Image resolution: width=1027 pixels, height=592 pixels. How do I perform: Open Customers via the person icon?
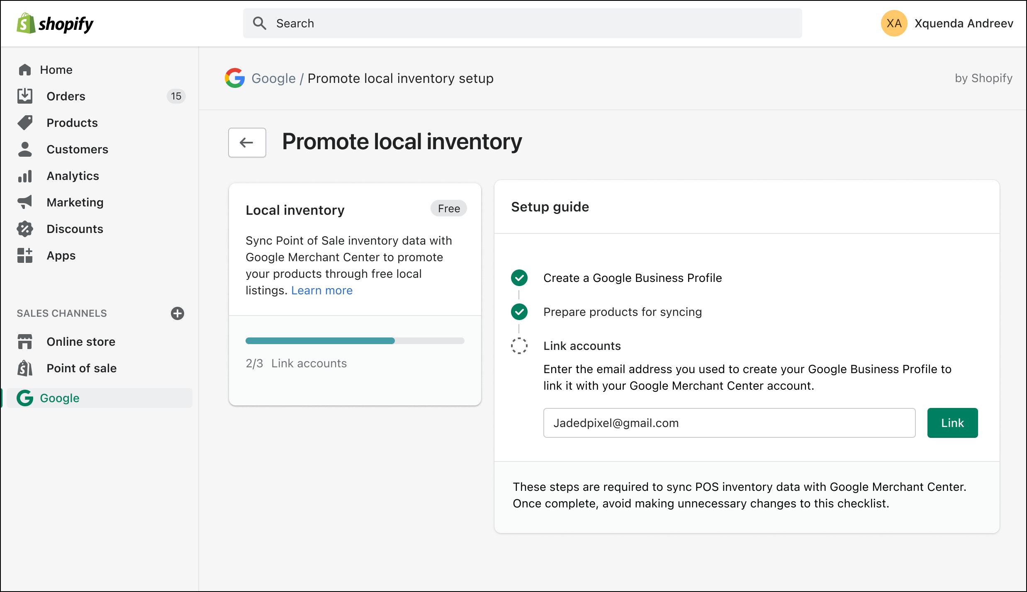[x=24, y=149]
